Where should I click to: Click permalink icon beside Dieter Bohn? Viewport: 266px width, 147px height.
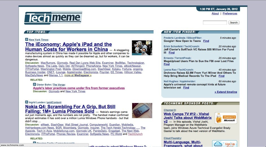(x=34, y=84)
